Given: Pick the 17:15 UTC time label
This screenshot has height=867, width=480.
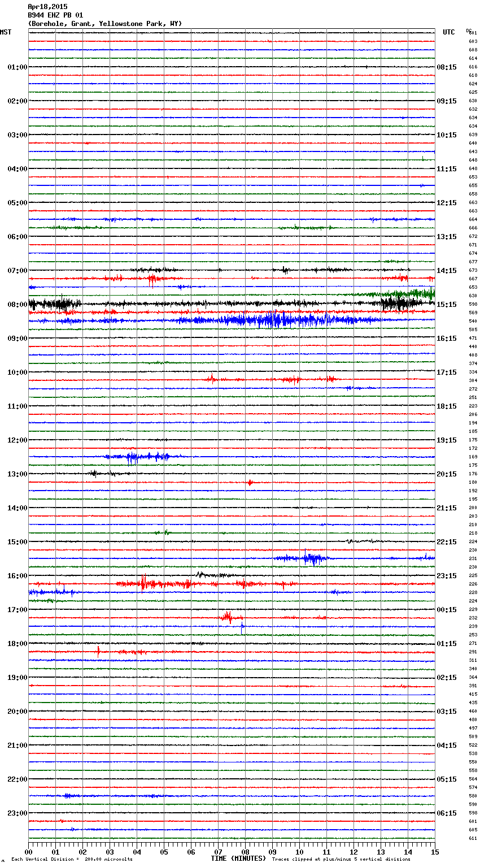Looking at the screenshot, I should [x=447, y=372].
